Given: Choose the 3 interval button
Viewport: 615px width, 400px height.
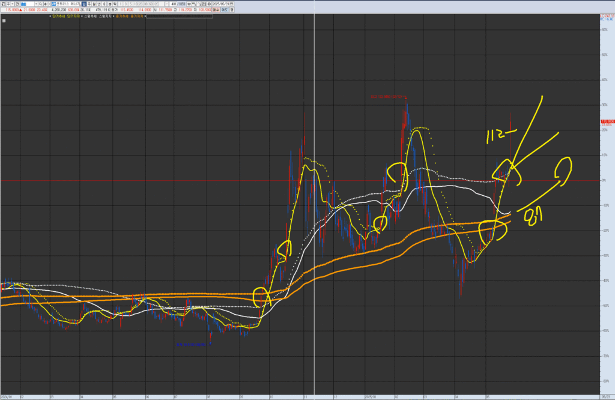Looking at the screenshot, I should pos(126,4).
